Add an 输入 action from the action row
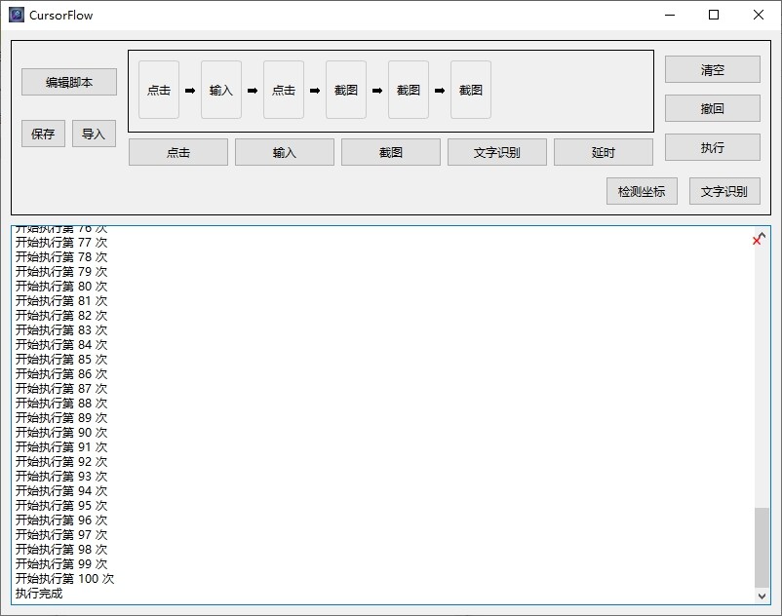 pyautogui.click(x=285, y=152)
